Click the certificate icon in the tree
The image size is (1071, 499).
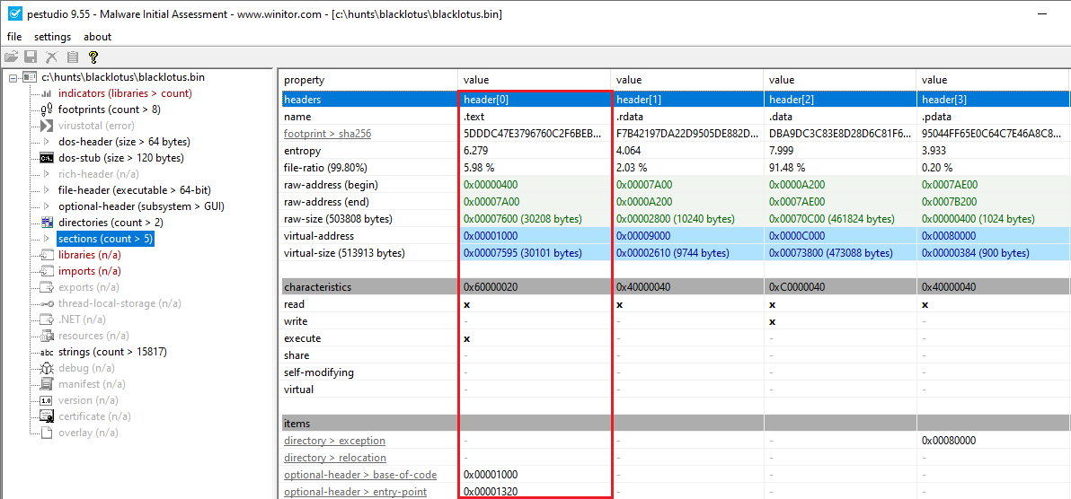[x=47, y=416]
